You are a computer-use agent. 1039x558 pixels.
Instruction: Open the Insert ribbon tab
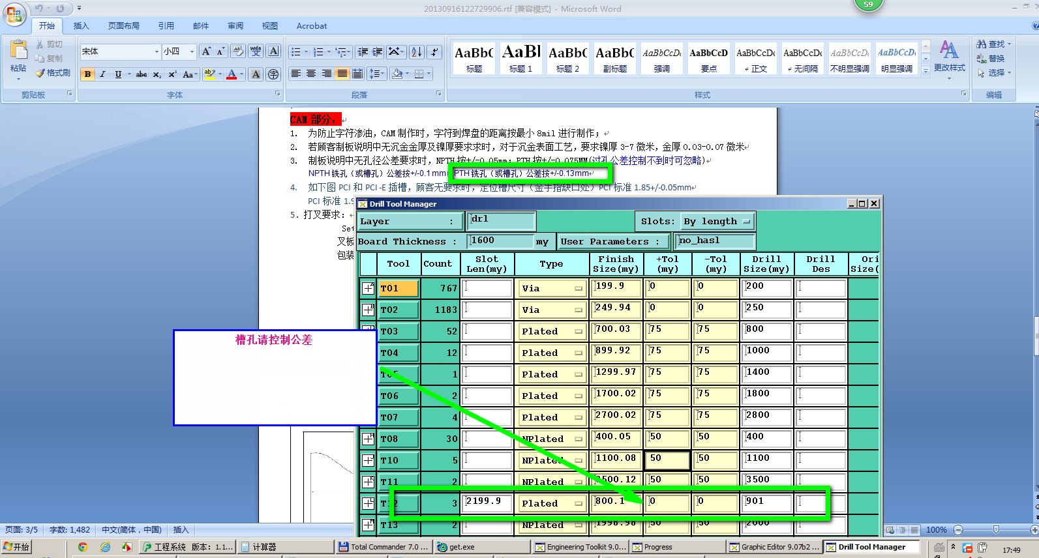click(x=82, y=26)
